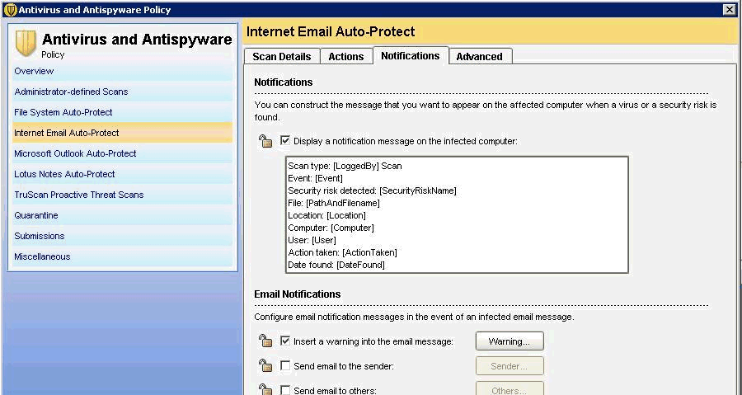This screenshot has width=742, height=395.
Task: Uncheck Display a notification message checkbox
Action: click(285, 140)
